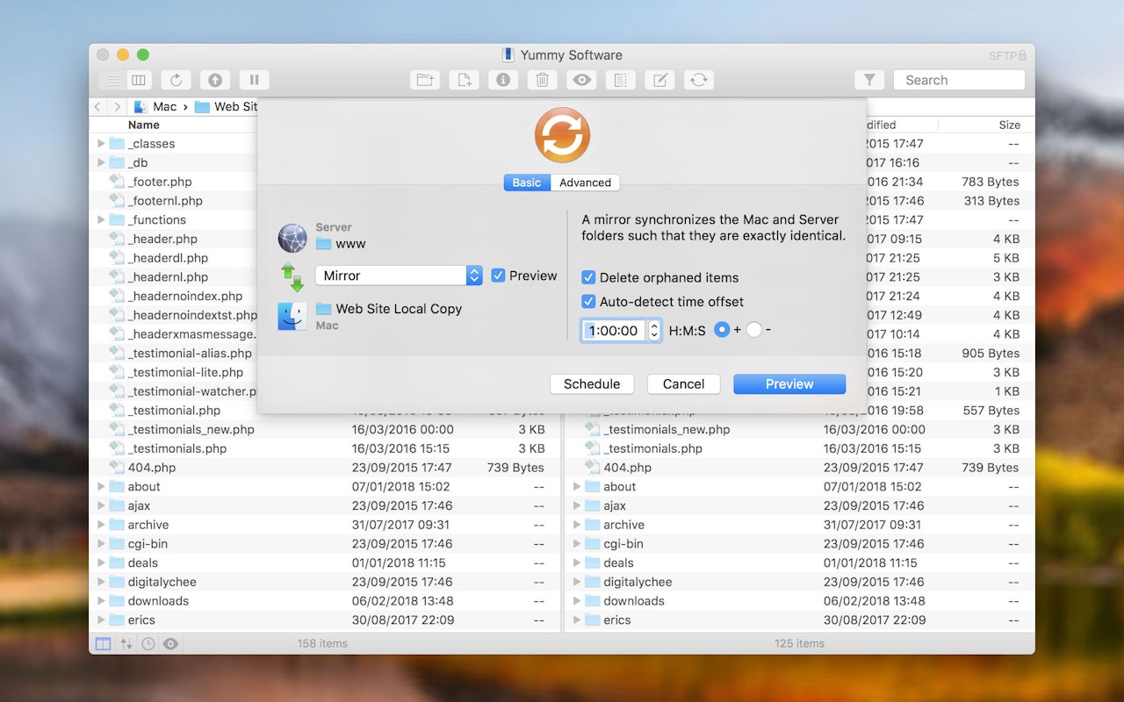
Task: Click the time offset 1:00:00 field
Action: coord(614,330)
